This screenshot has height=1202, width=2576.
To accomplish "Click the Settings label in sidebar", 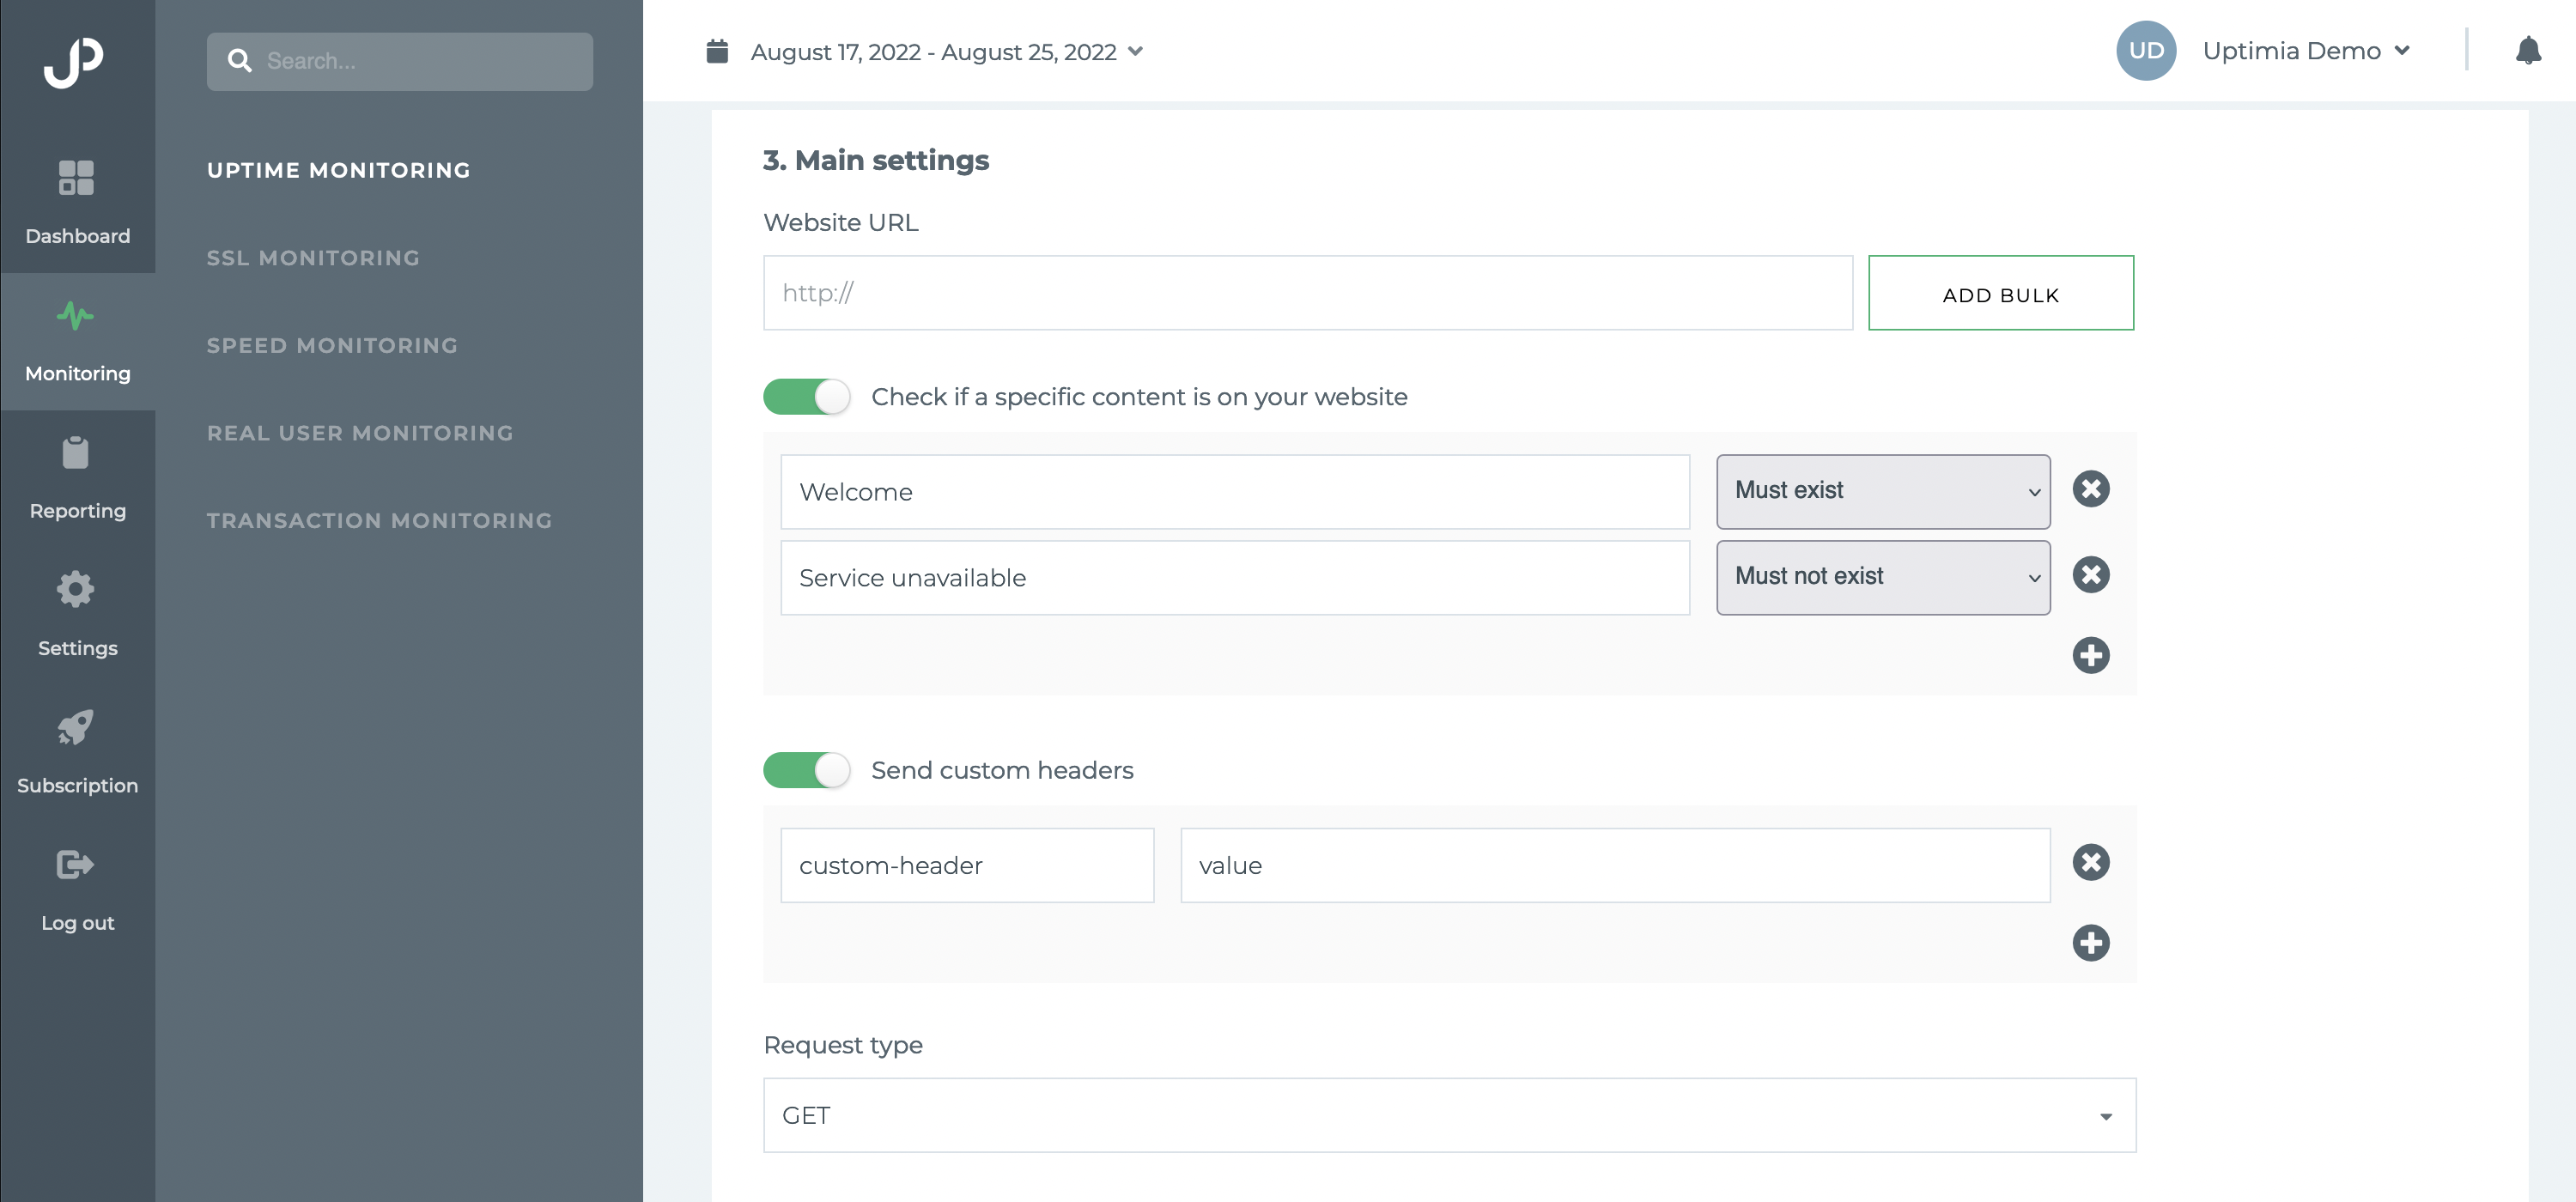I will (77, 648).
